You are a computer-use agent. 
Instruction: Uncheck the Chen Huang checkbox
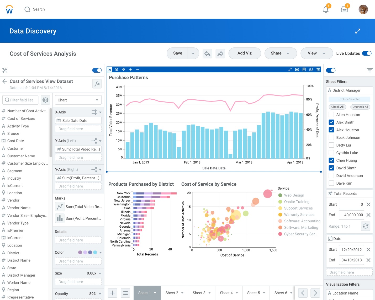[331, 160]
